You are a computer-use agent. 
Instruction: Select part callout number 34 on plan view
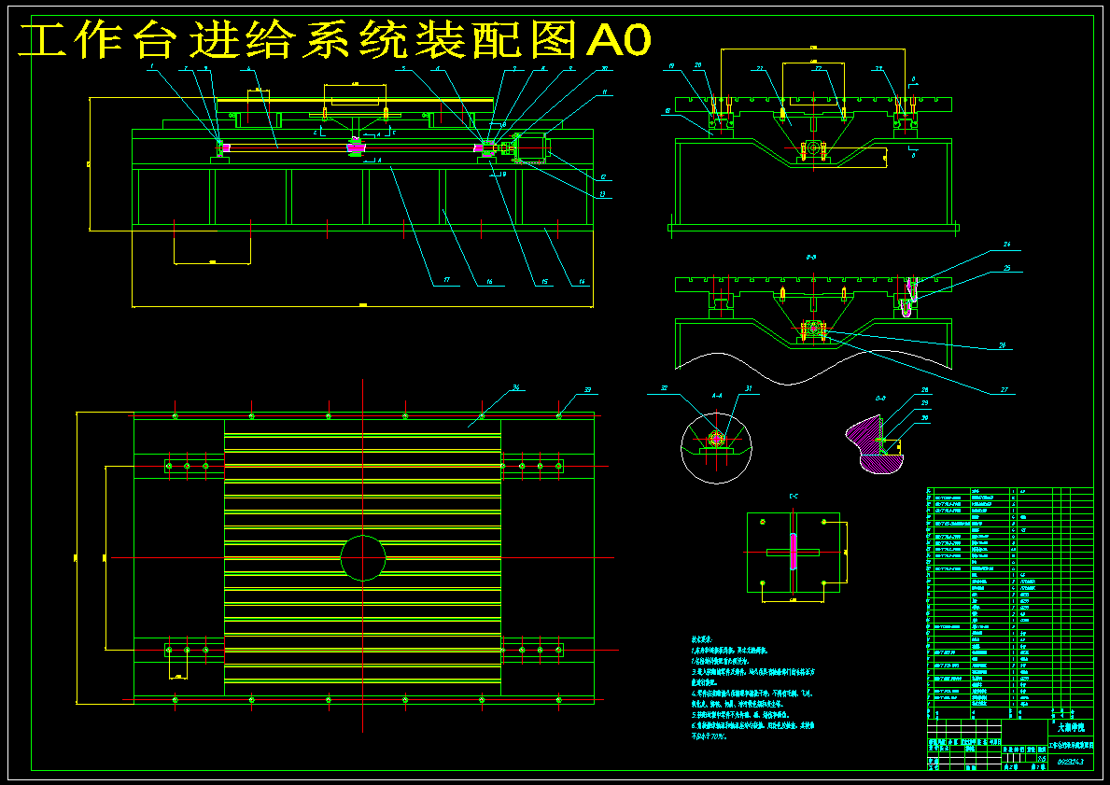pos(516,387)
